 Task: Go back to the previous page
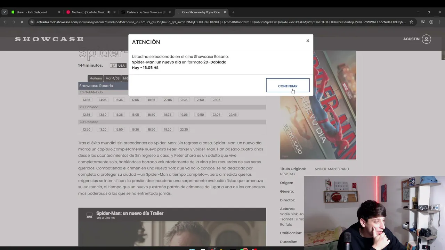(x=5, y=22)
